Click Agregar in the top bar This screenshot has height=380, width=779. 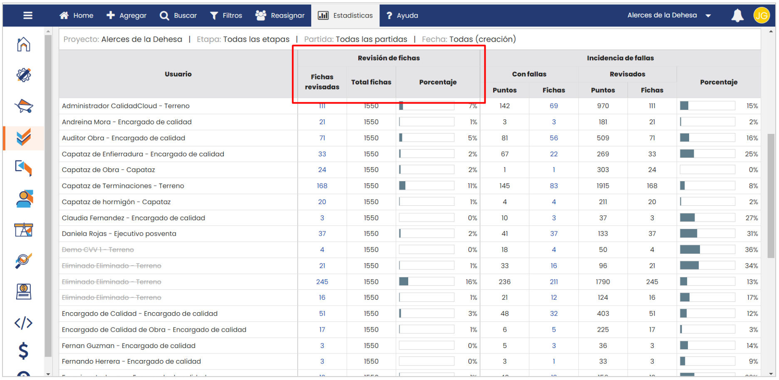(127, 15)
